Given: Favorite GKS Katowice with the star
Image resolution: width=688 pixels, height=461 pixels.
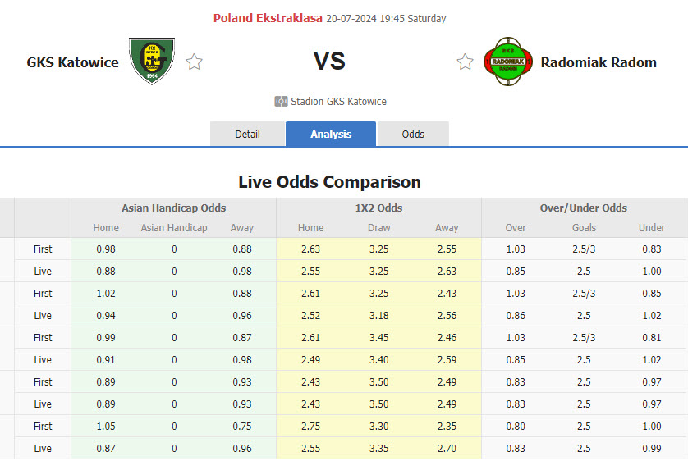Looking at the screenshot, I should (x=194, y=62).
